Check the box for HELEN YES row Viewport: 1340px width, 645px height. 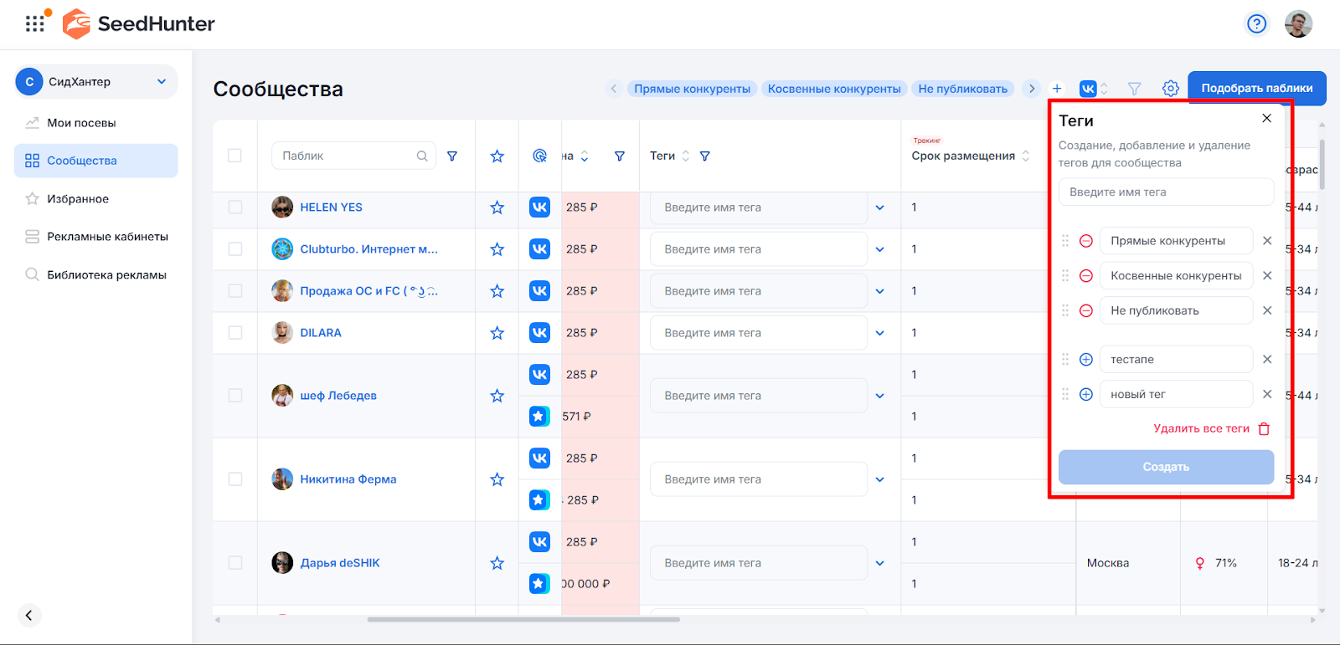[x=235, y=207]
